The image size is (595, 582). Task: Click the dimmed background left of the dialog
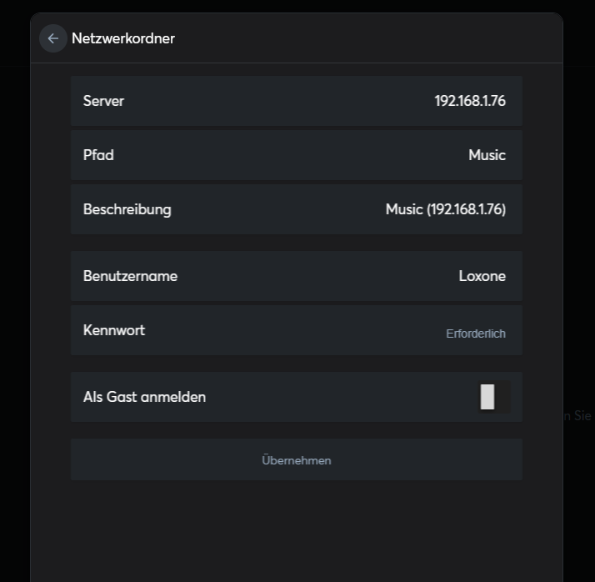14,292
